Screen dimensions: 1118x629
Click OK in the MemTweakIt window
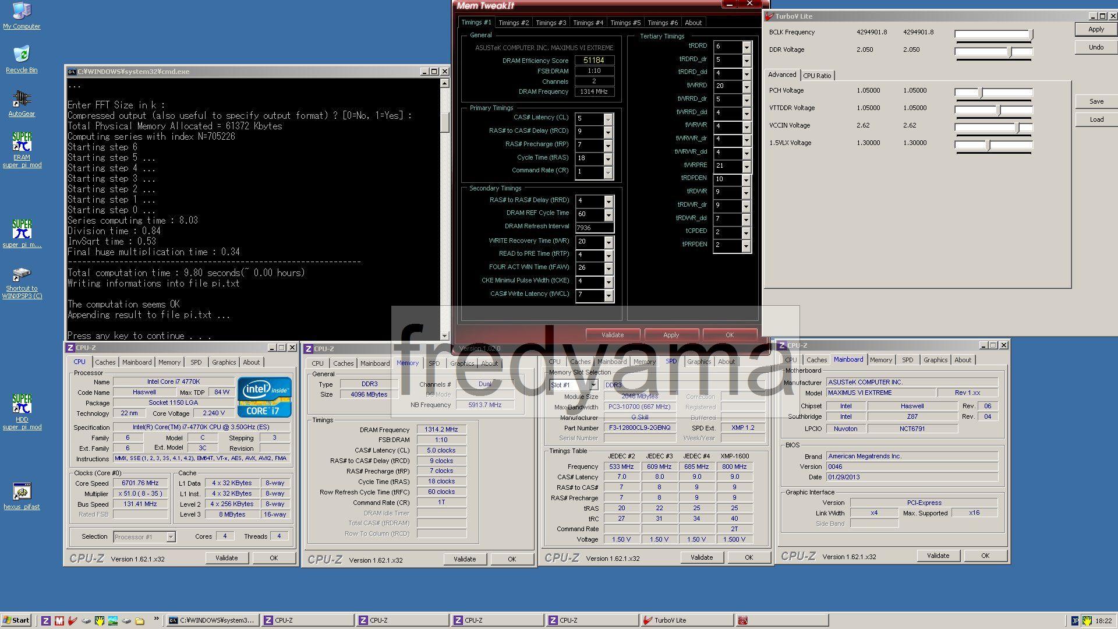click(x=730, y=335)
